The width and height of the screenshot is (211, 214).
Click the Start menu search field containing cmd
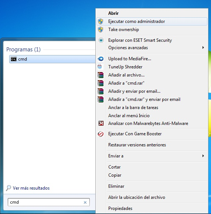point(49,202)
